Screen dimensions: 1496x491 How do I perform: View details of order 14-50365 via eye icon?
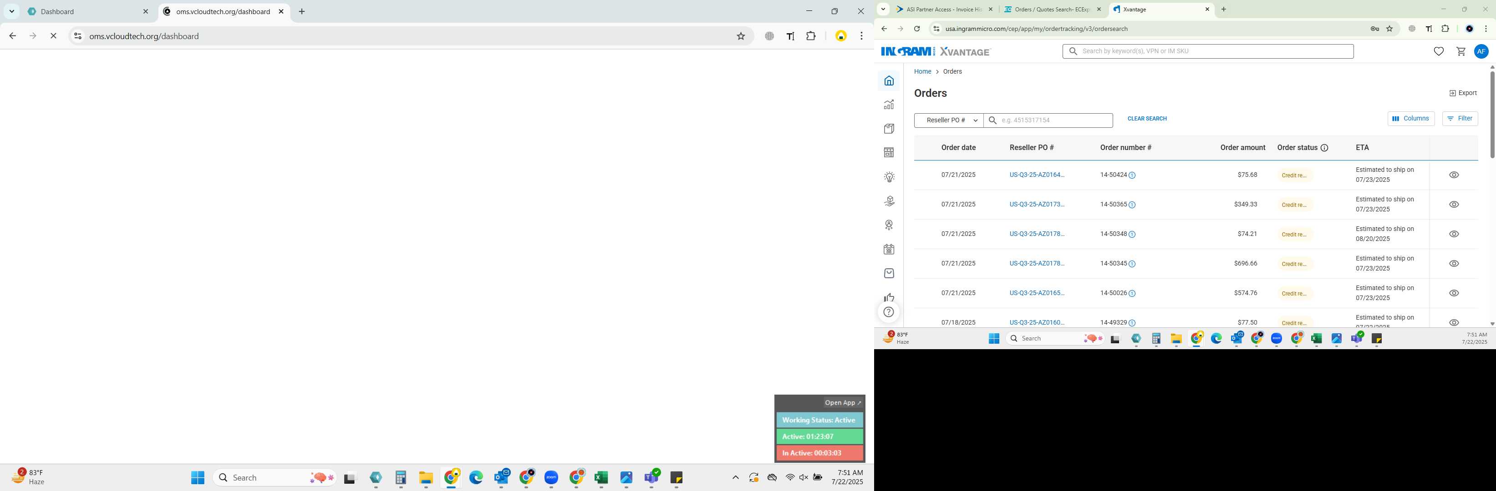click(x=1454, y=205)
